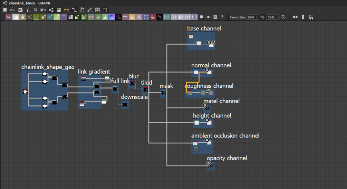Click the Uniform Color paint bucket icon
Image resolution: width=347 pixels, height=189 pixels.
coord(153,17)
